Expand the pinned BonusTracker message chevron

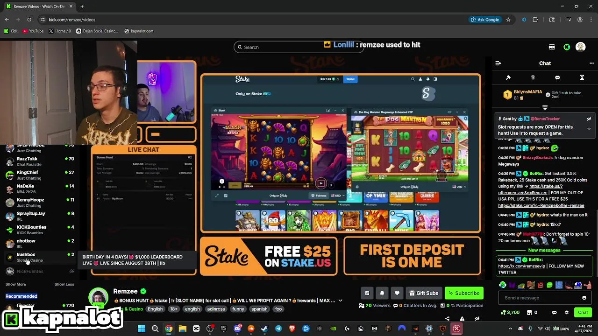[589, 128]
